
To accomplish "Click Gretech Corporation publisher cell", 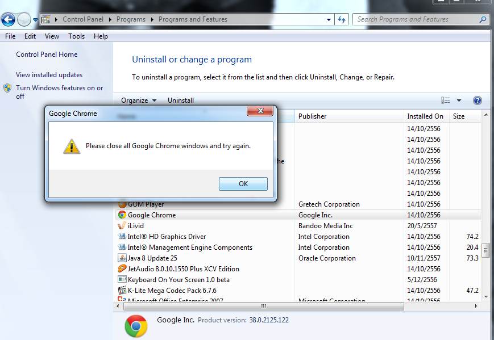I will (329, 204).
